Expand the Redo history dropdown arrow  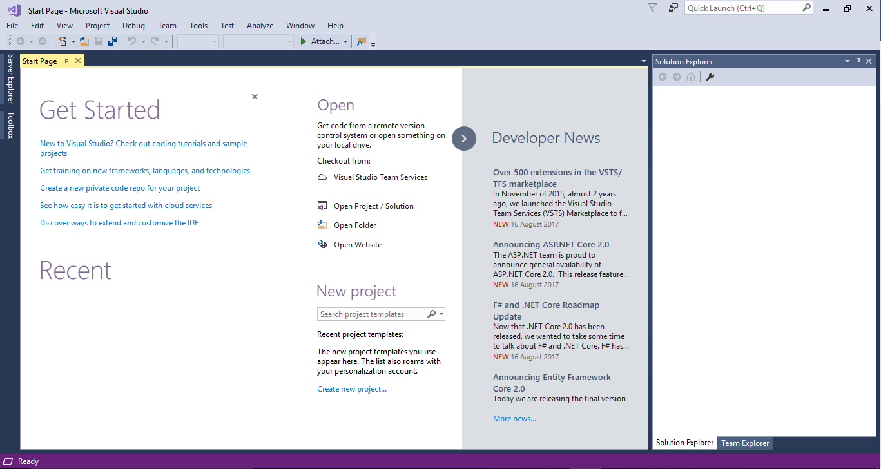pyautogui.click(x=166, y=42)
